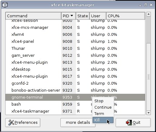Maximize the xfce4-taskmanager window

[x=146, y=5]
